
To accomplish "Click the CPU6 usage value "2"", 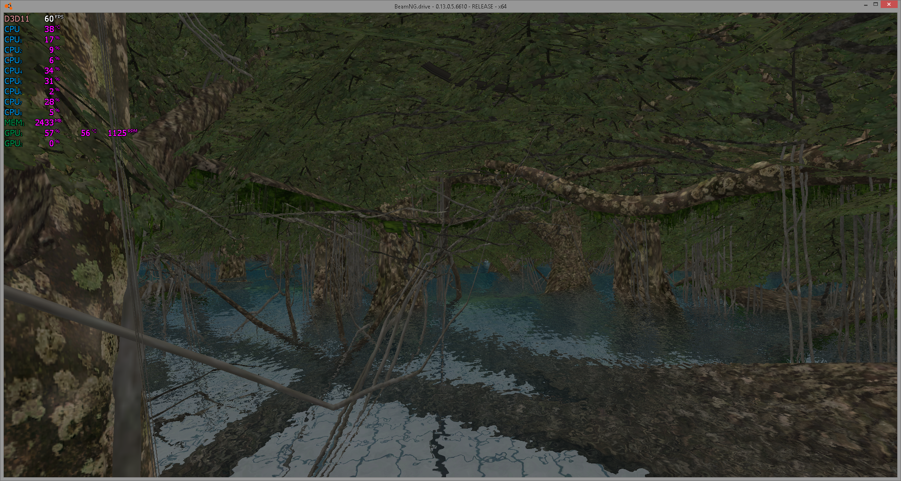I will (x=51, y=92).
